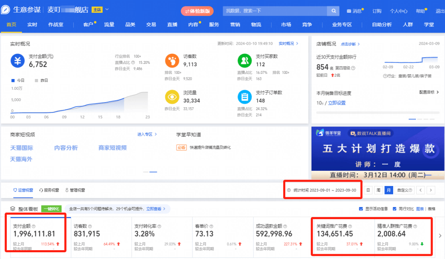Toggle 昨日 legend series
Image resolution: width=445 pixels, height=259 pixels.
pyautogui.click(x=41, y=81)
